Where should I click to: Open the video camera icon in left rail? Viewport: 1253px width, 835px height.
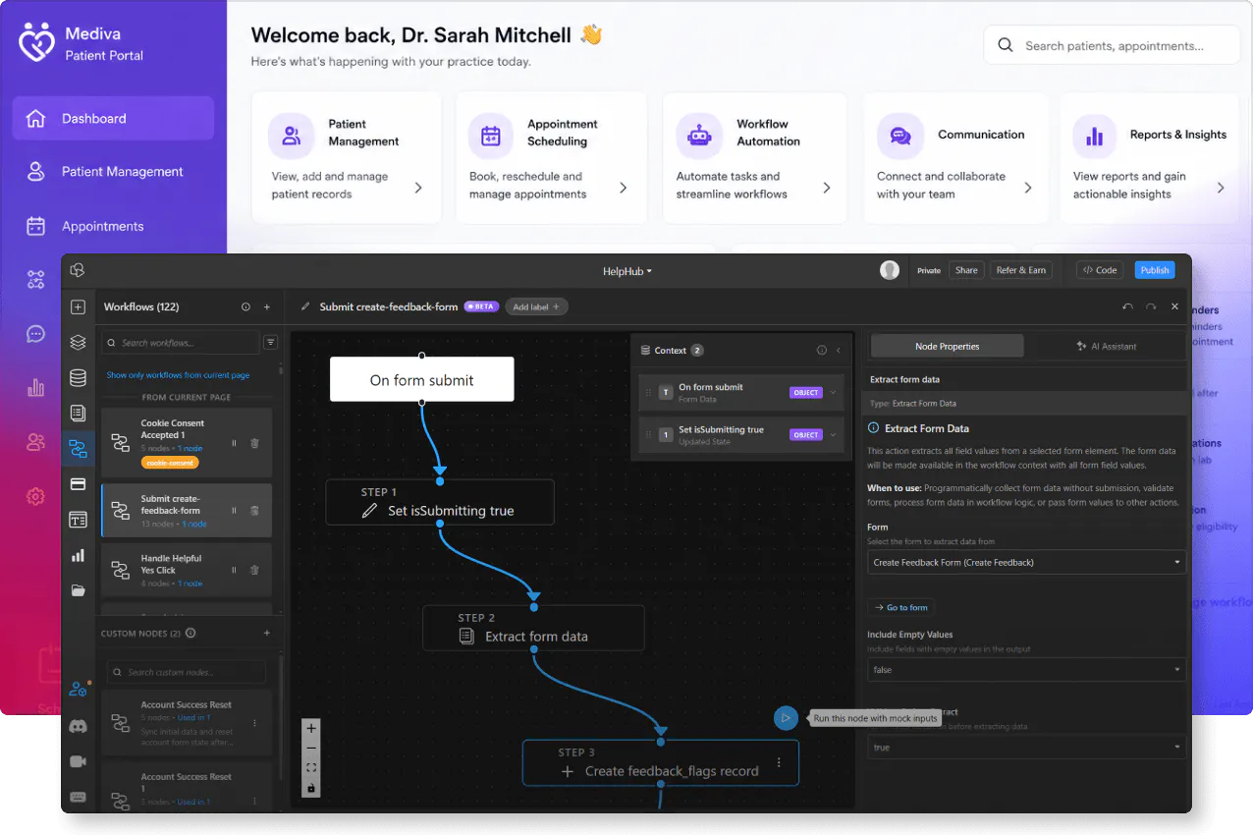pos(78,761)
